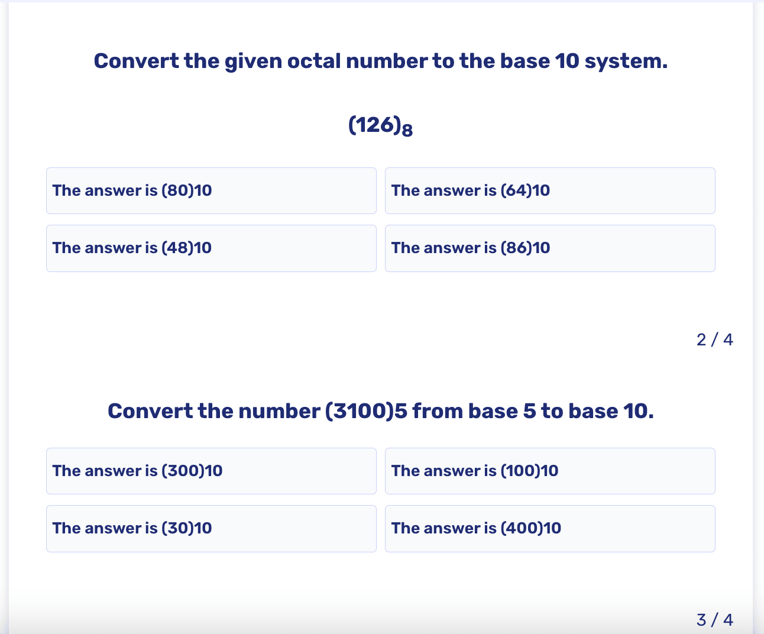Pick "The answer is (30)10" choice
This screenshot has height=634, width=764.
[x=211, y=528]
